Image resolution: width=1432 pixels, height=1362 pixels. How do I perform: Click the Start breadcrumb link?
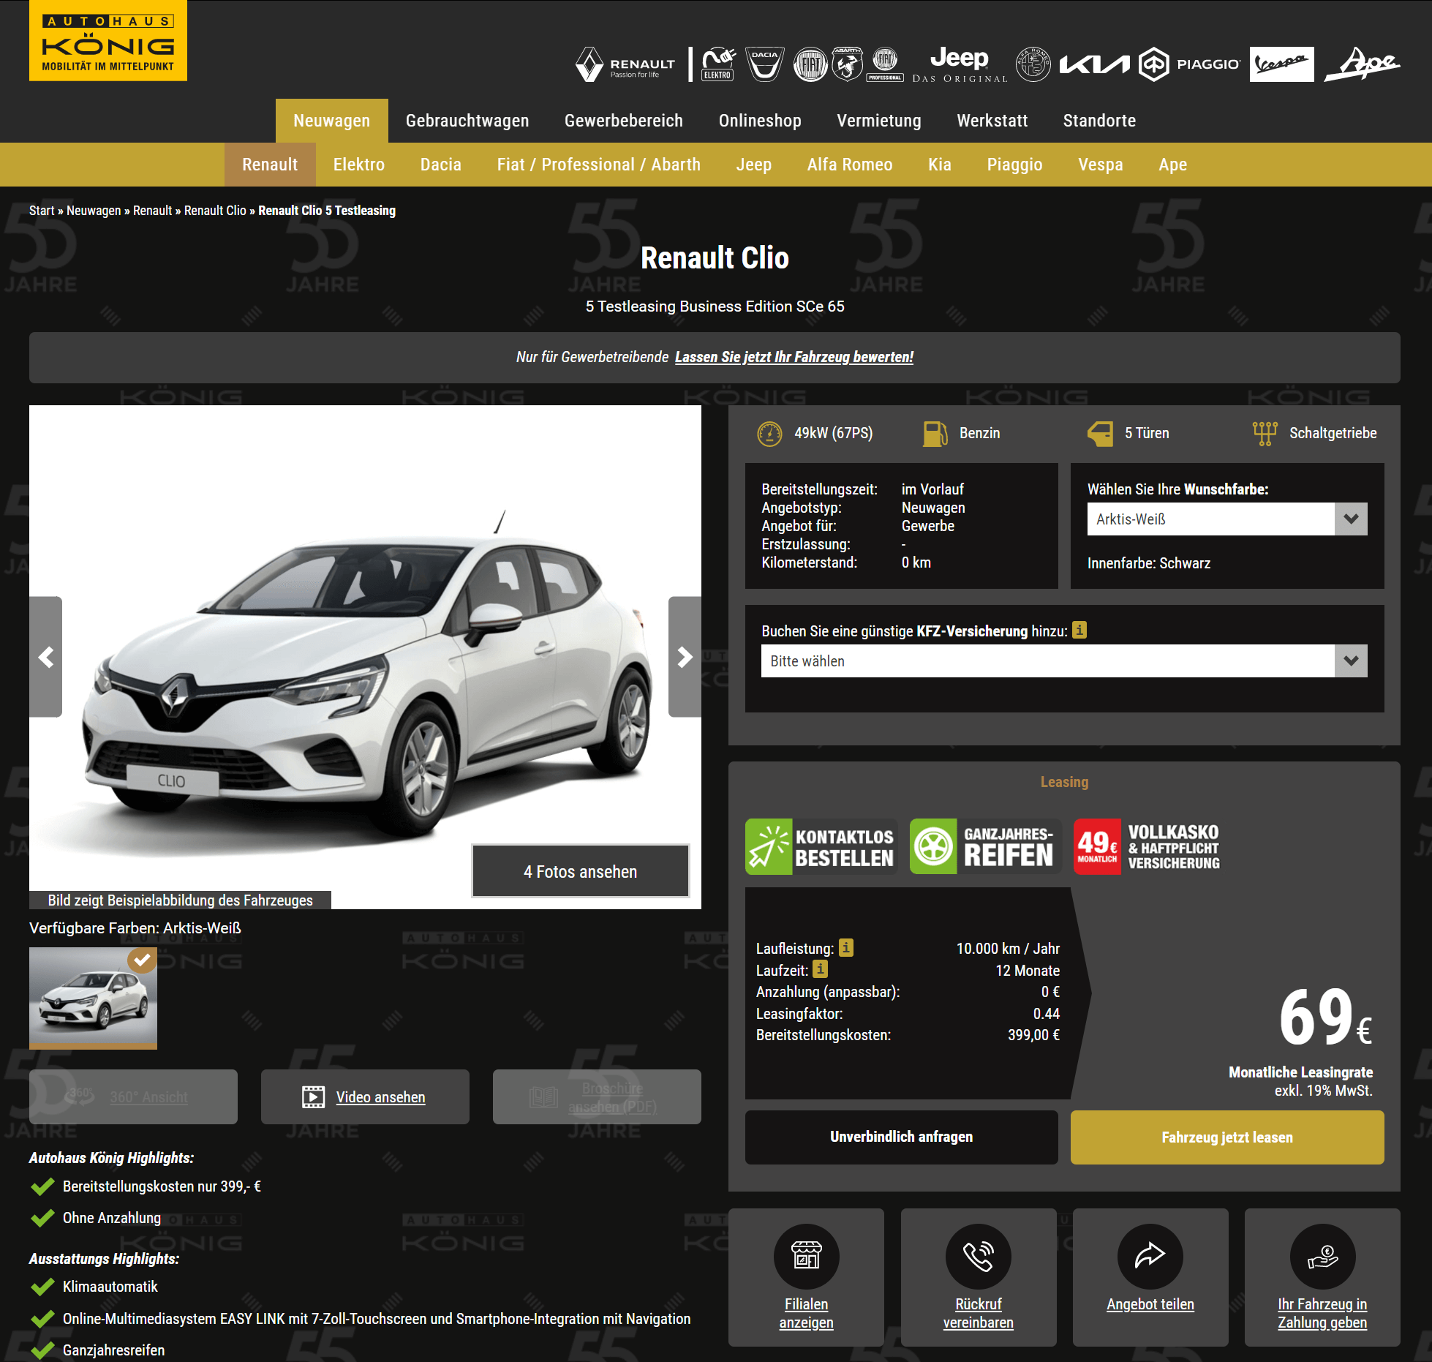[x=42, y=211]
